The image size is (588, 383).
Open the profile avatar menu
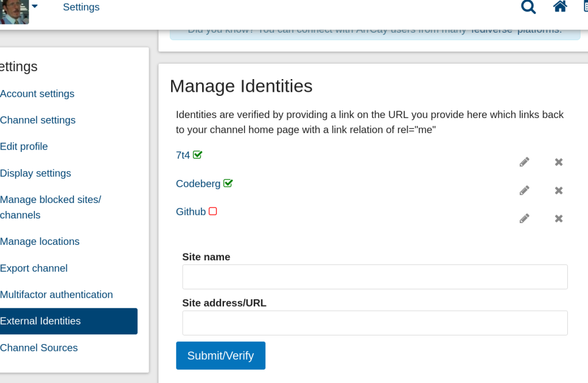click(x=14, y=12)
